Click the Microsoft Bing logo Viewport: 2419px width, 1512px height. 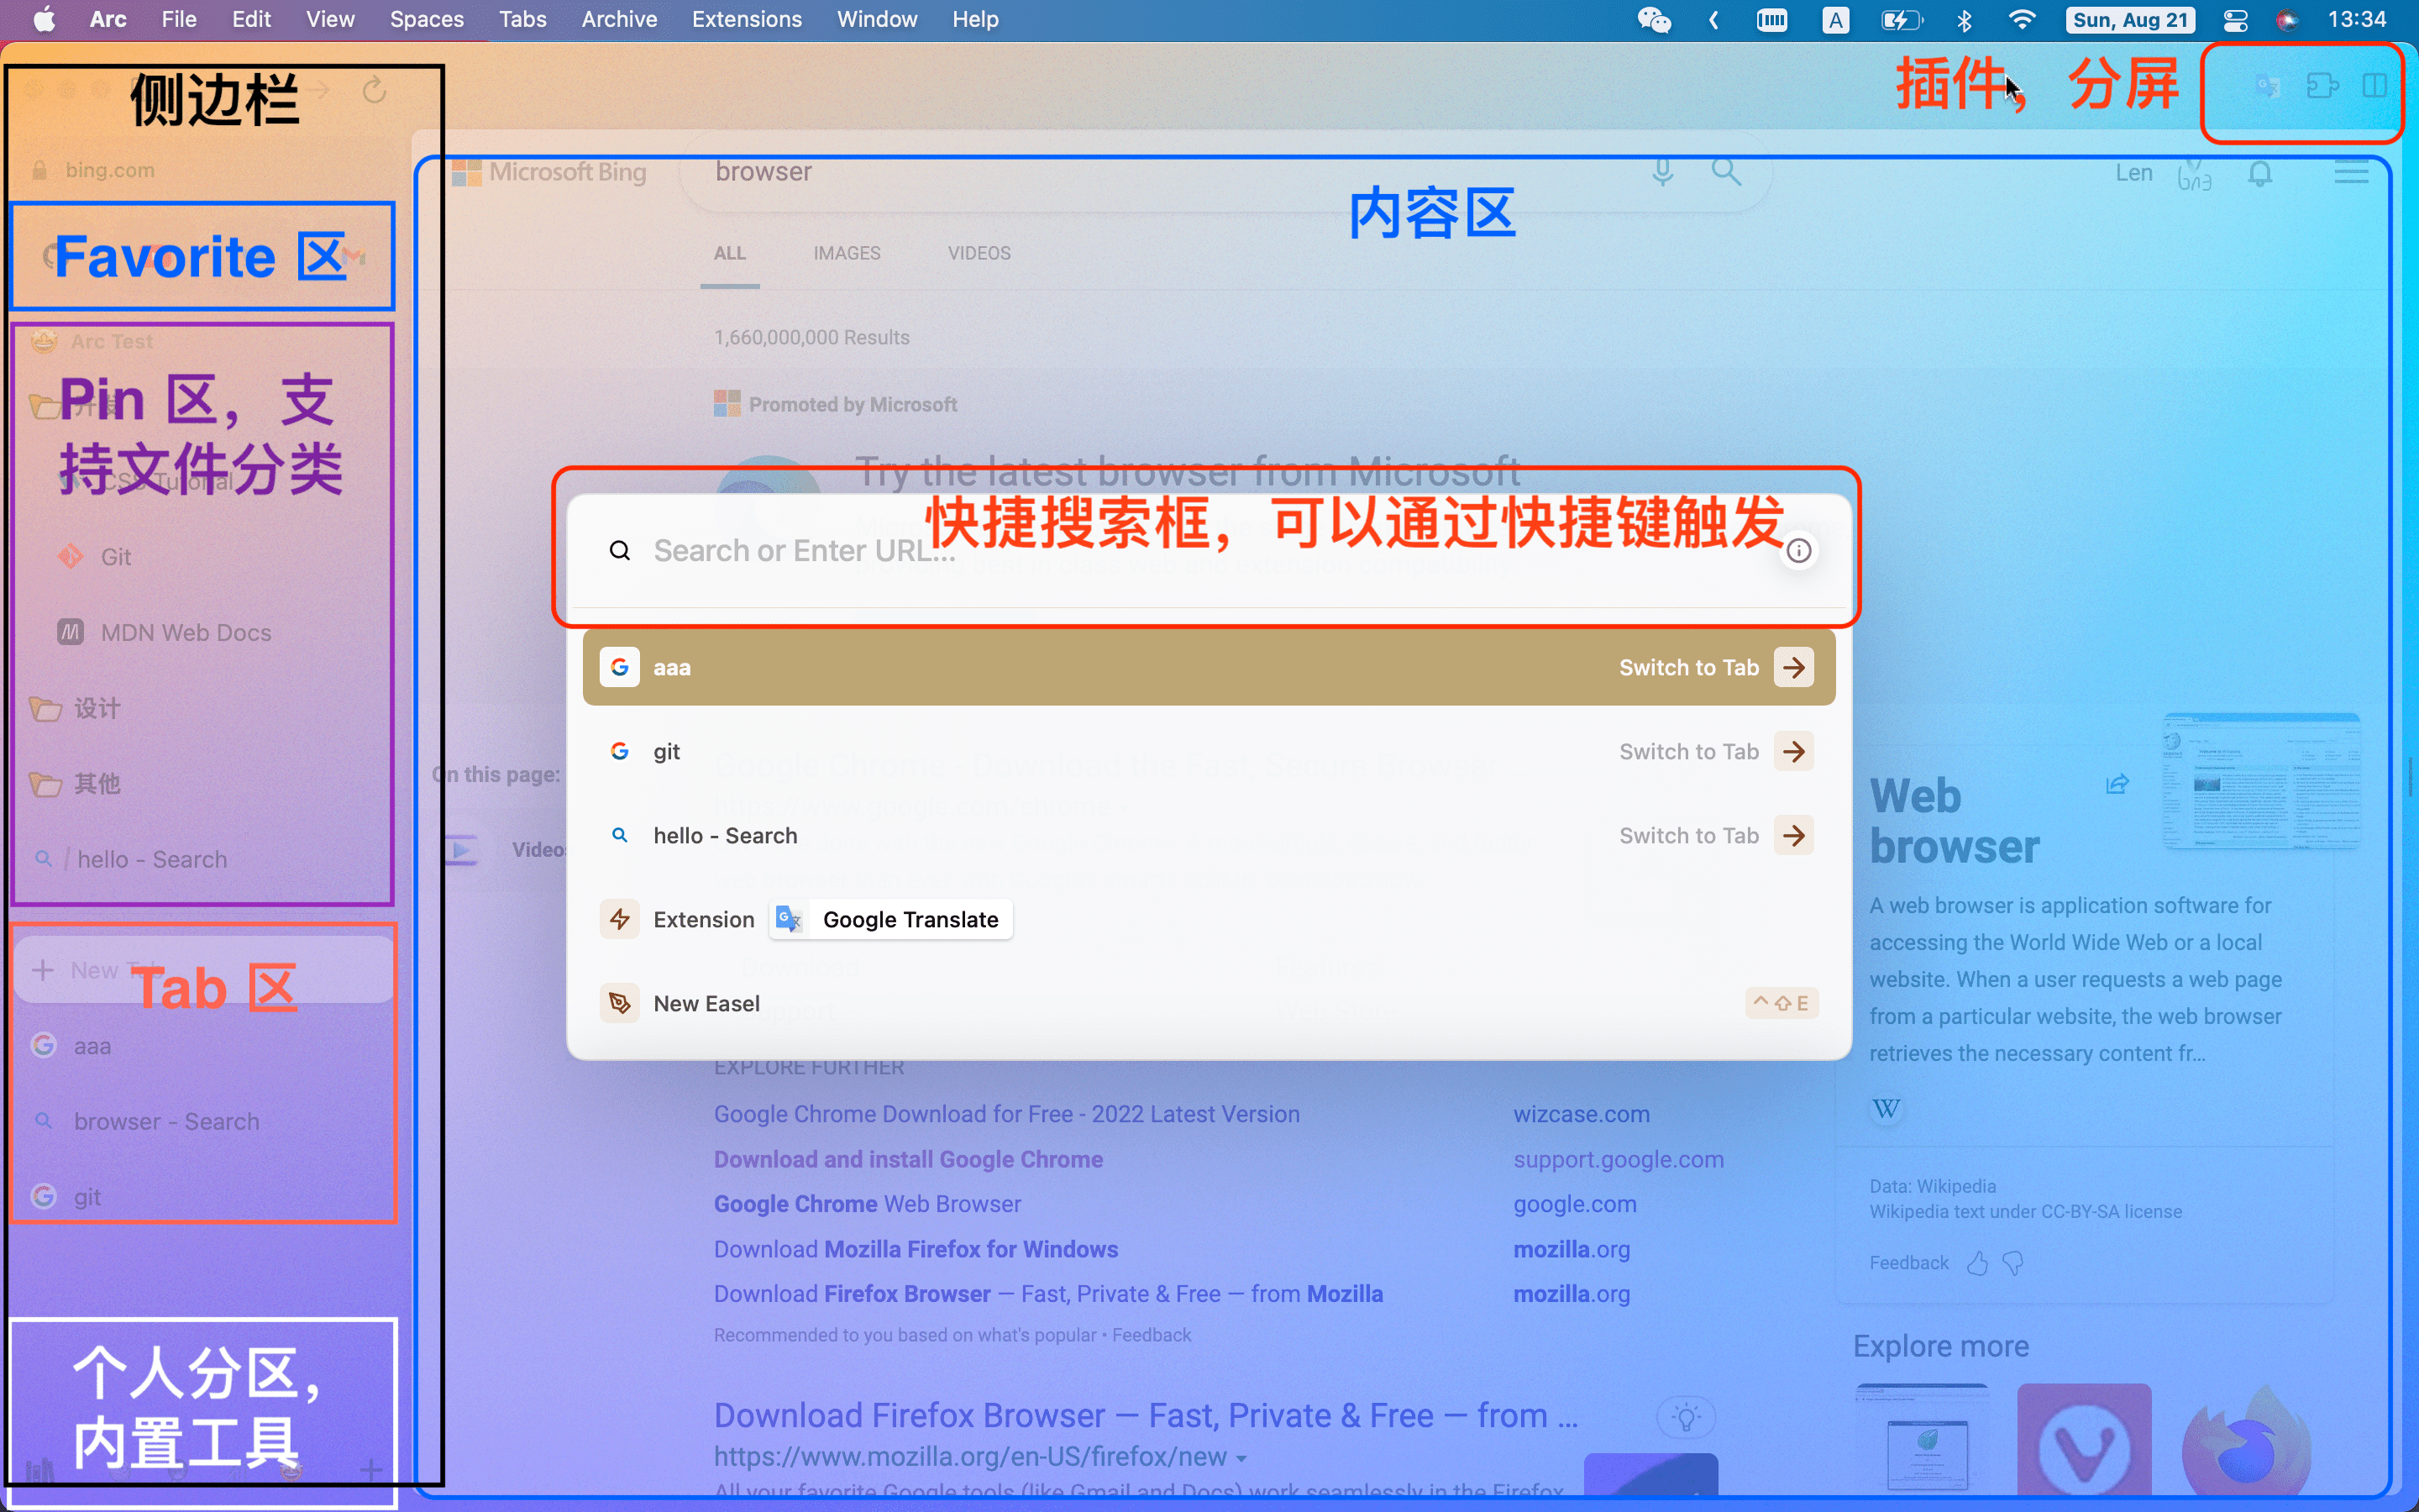click(548, 172)
